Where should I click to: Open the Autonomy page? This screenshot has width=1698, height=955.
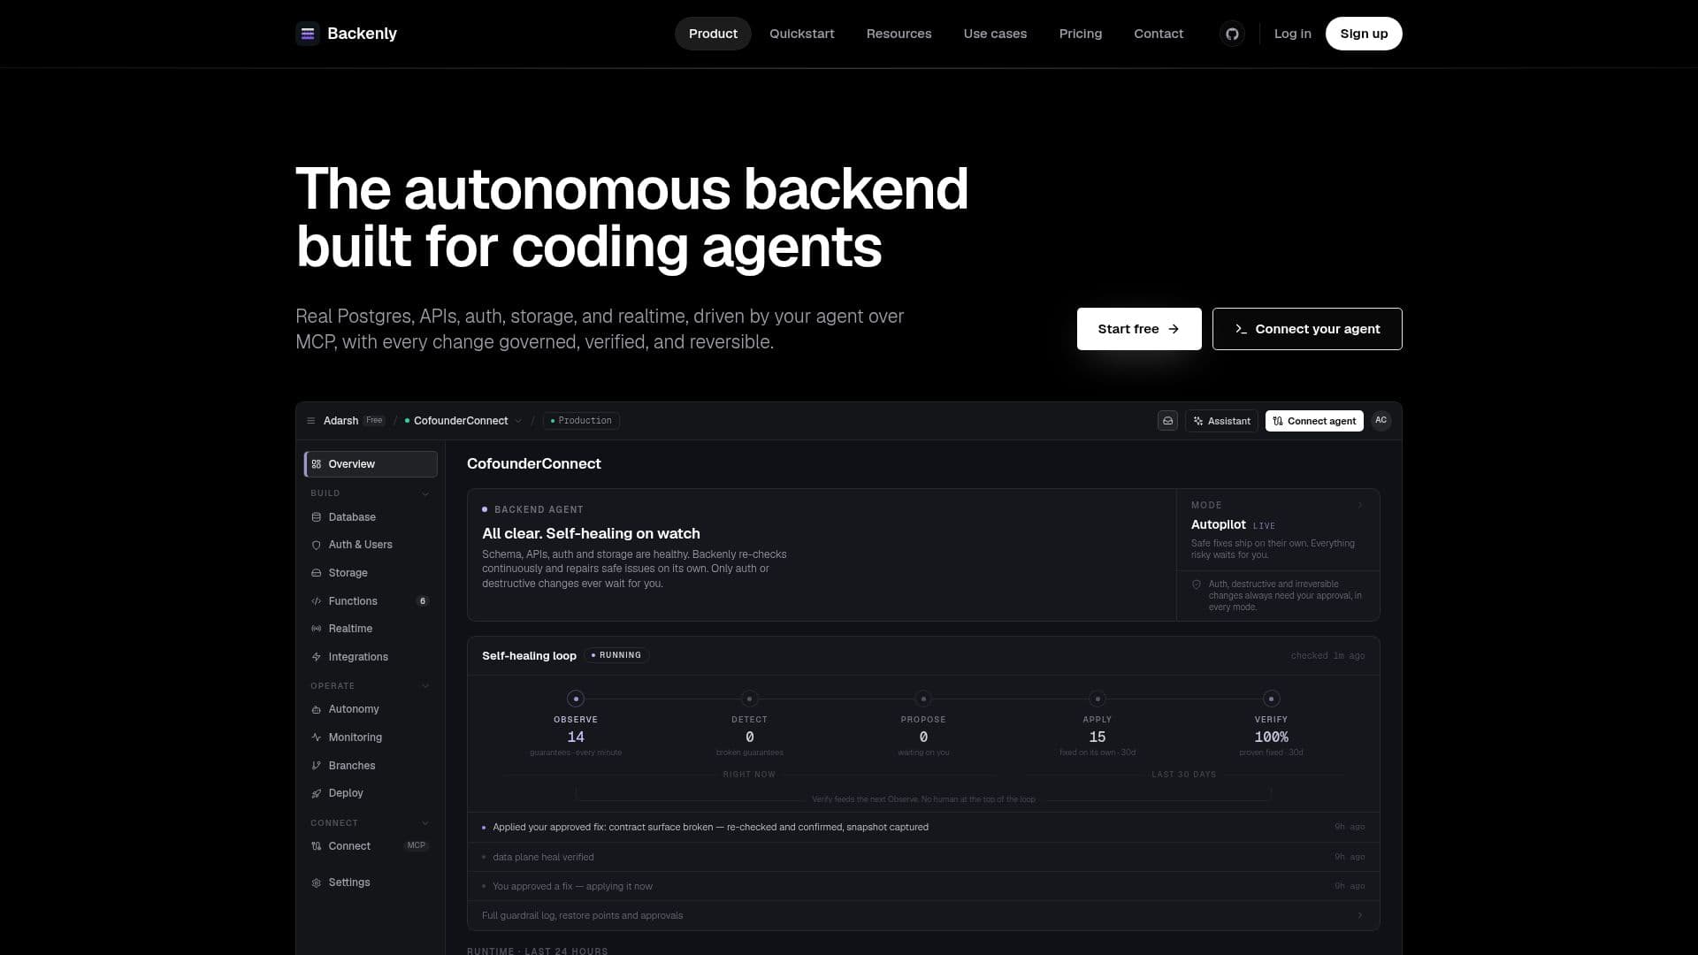click(371, 709)
